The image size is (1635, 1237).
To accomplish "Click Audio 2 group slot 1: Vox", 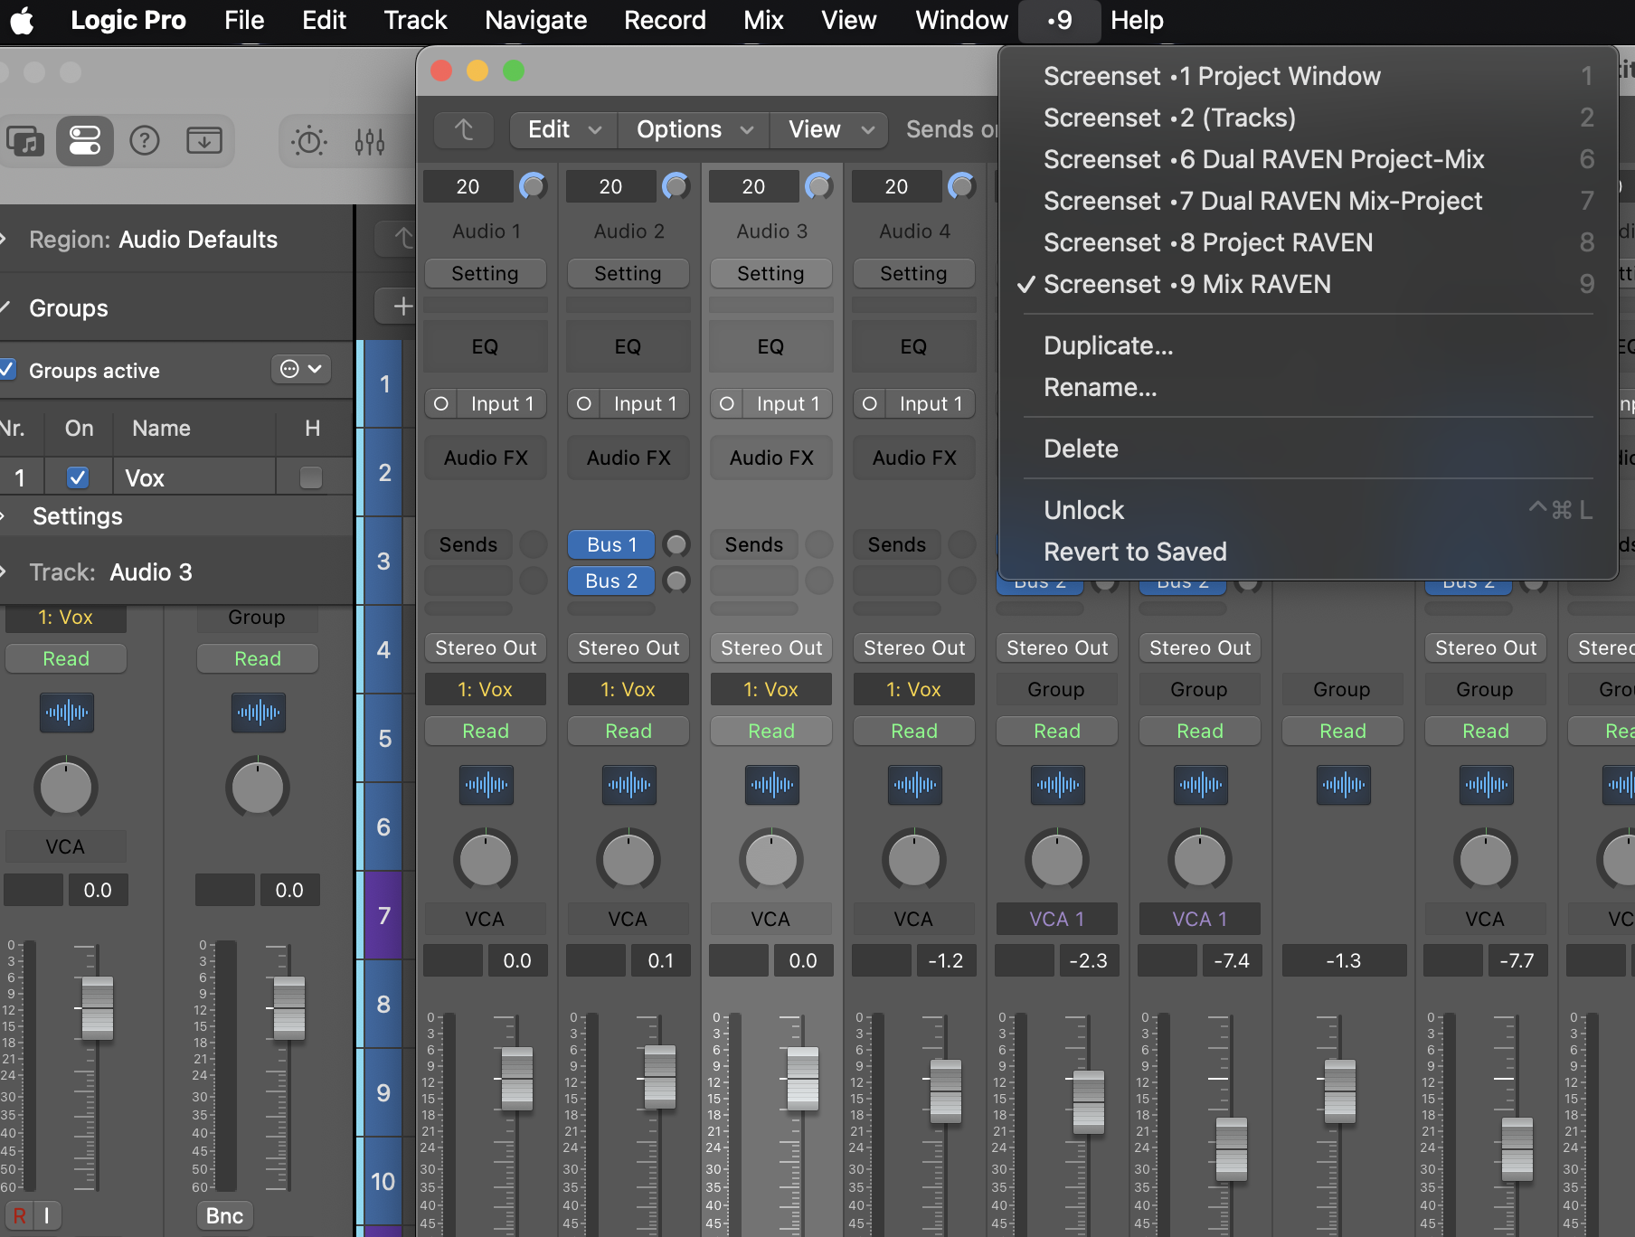I will coord(628,689).
